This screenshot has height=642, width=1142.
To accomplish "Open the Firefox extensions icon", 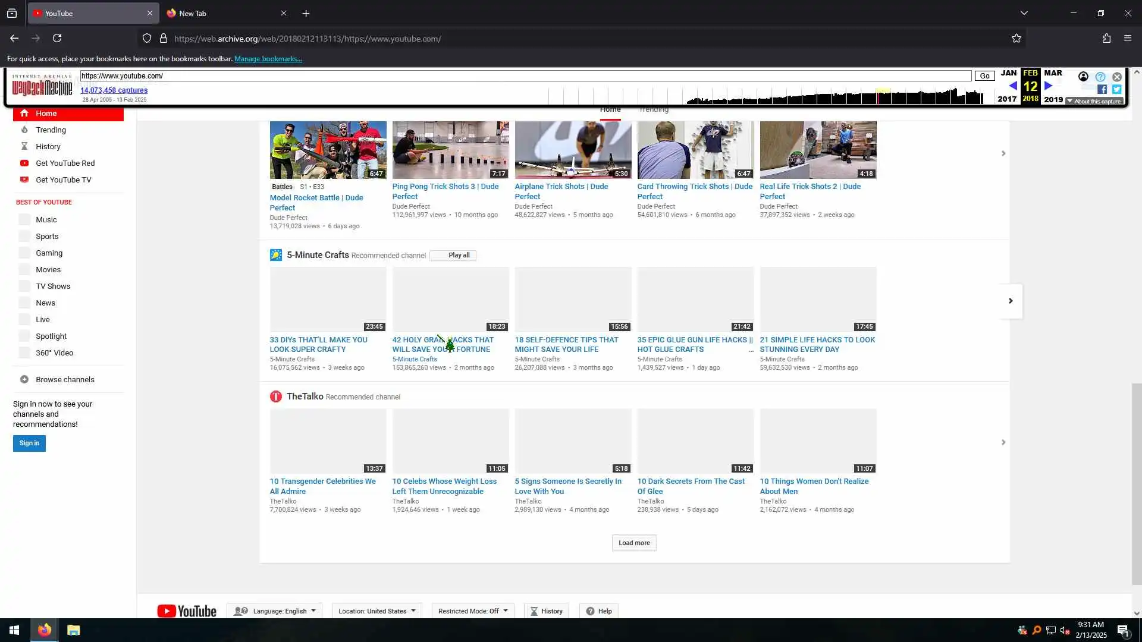I will click(x=1106, y=39).
